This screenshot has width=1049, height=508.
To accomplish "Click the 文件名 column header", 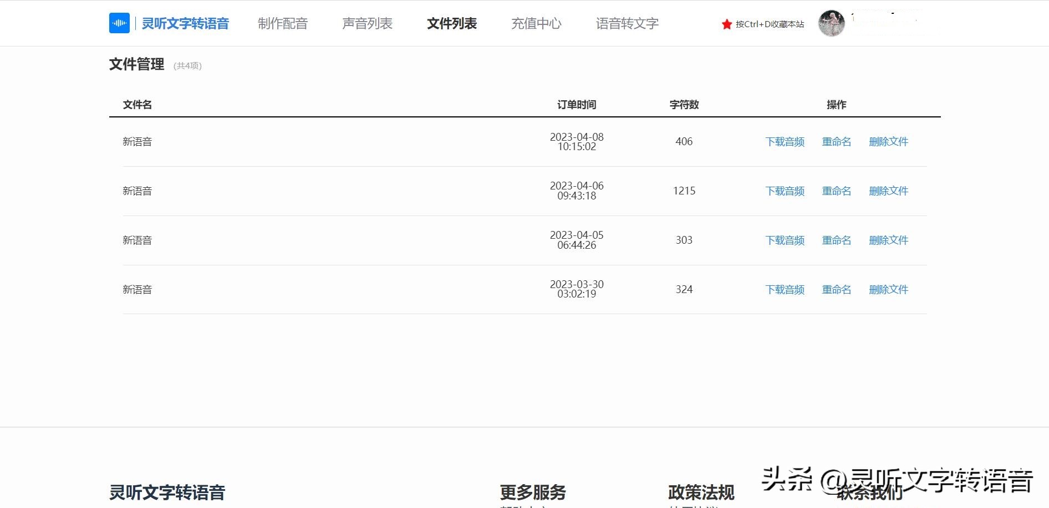I will 137,104.
